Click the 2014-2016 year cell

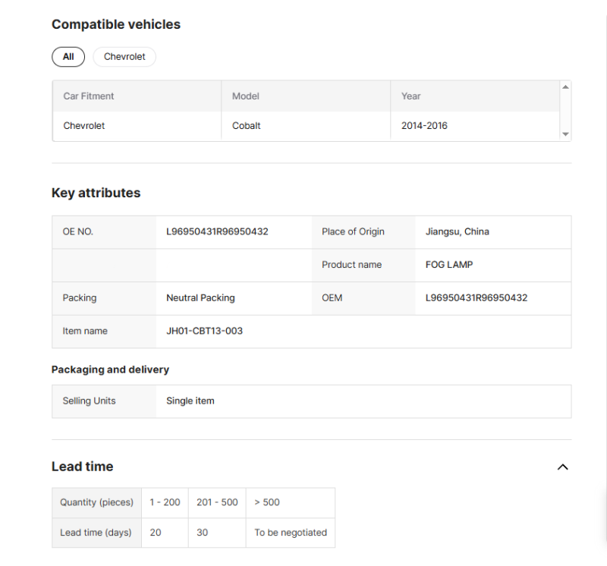tap(424, 126)
